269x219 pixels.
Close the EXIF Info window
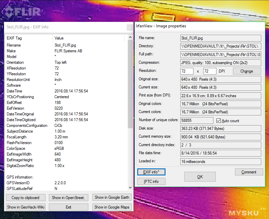[x=130, y=27]
